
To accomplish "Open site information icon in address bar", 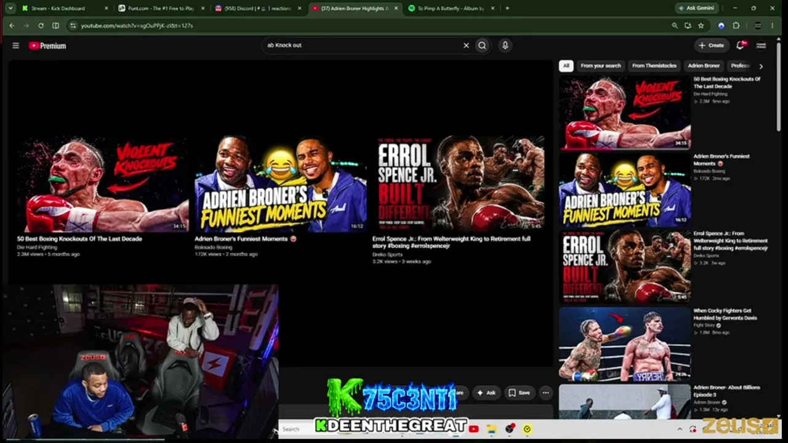I will point(73,26).
